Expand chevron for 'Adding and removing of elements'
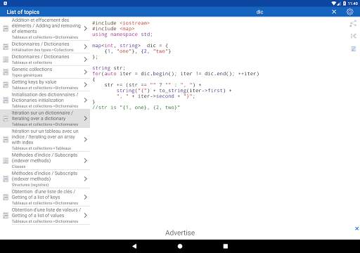The height and width of the screenshot is (253, 360). tap(86, 28)
